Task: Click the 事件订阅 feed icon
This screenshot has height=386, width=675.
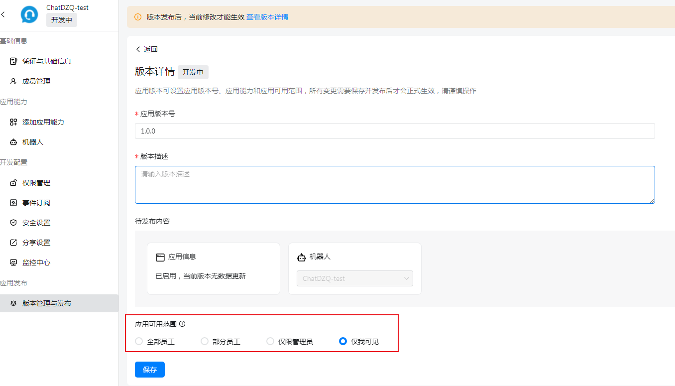Action: (13, 203)
